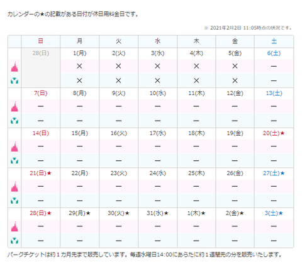Select the date 6(土)
Viewport: 302px width, 264px height.
point(274,53)
